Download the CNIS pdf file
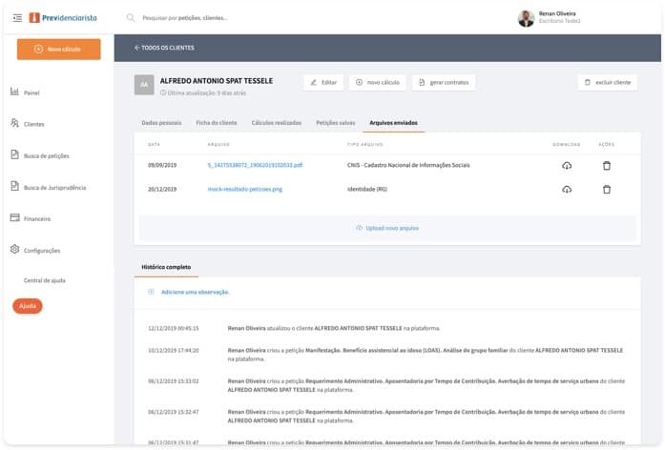The height and width of the screenshot is (450, 665). 567,166
